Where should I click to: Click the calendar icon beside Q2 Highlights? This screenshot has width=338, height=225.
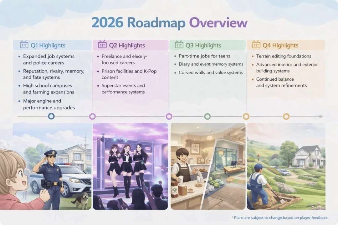[102, 45]
